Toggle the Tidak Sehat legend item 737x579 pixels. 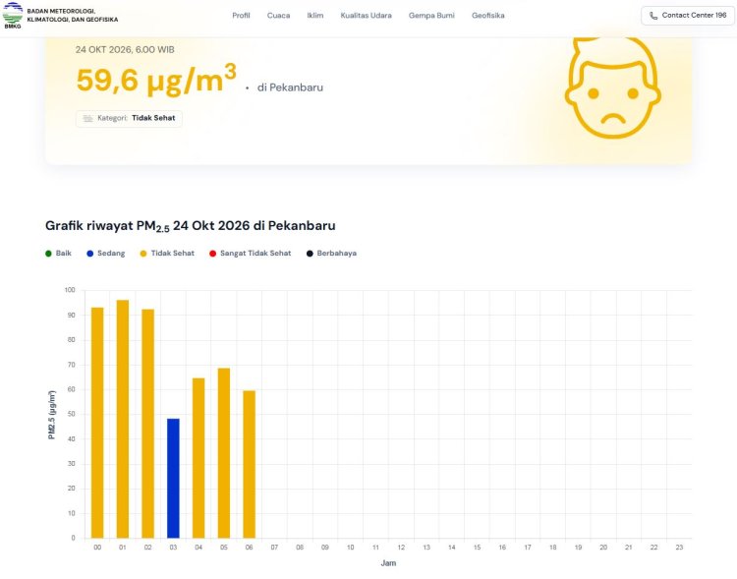(167, 254)
